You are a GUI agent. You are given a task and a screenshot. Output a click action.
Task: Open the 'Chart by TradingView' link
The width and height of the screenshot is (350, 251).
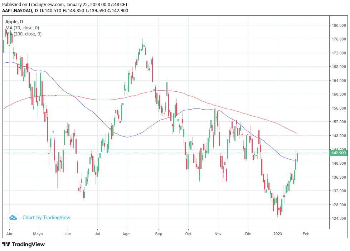pos(46,217)
